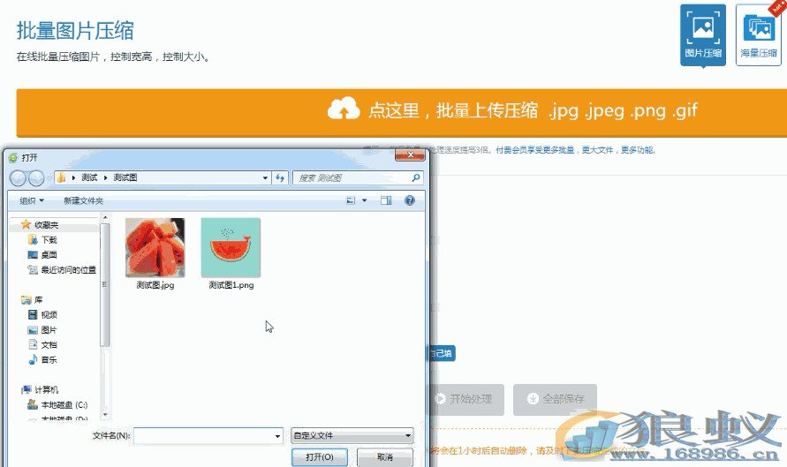Click the cloud upload icon on orange banner

344,109
